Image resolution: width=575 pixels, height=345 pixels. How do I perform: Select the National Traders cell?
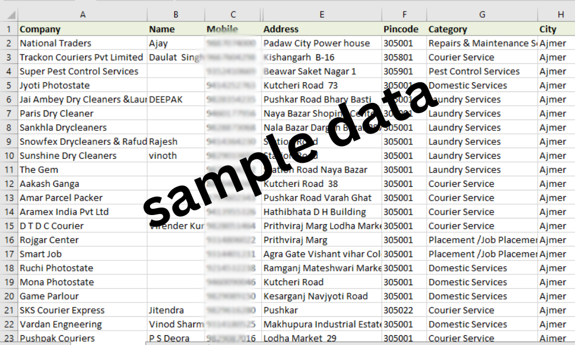[82, 43]
